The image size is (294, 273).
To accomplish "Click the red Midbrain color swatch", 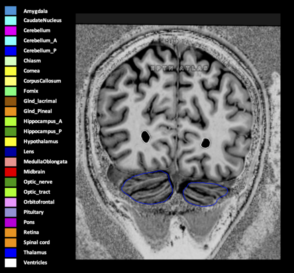I will [10, 172].
